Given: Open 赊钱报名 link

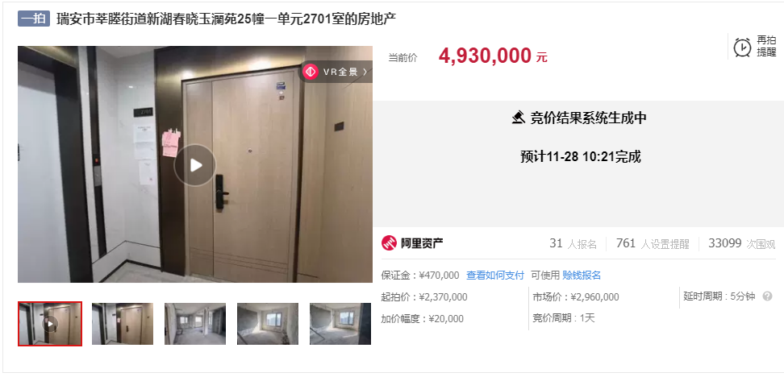Looking at the screenshot, I should [x=582, y=275].
